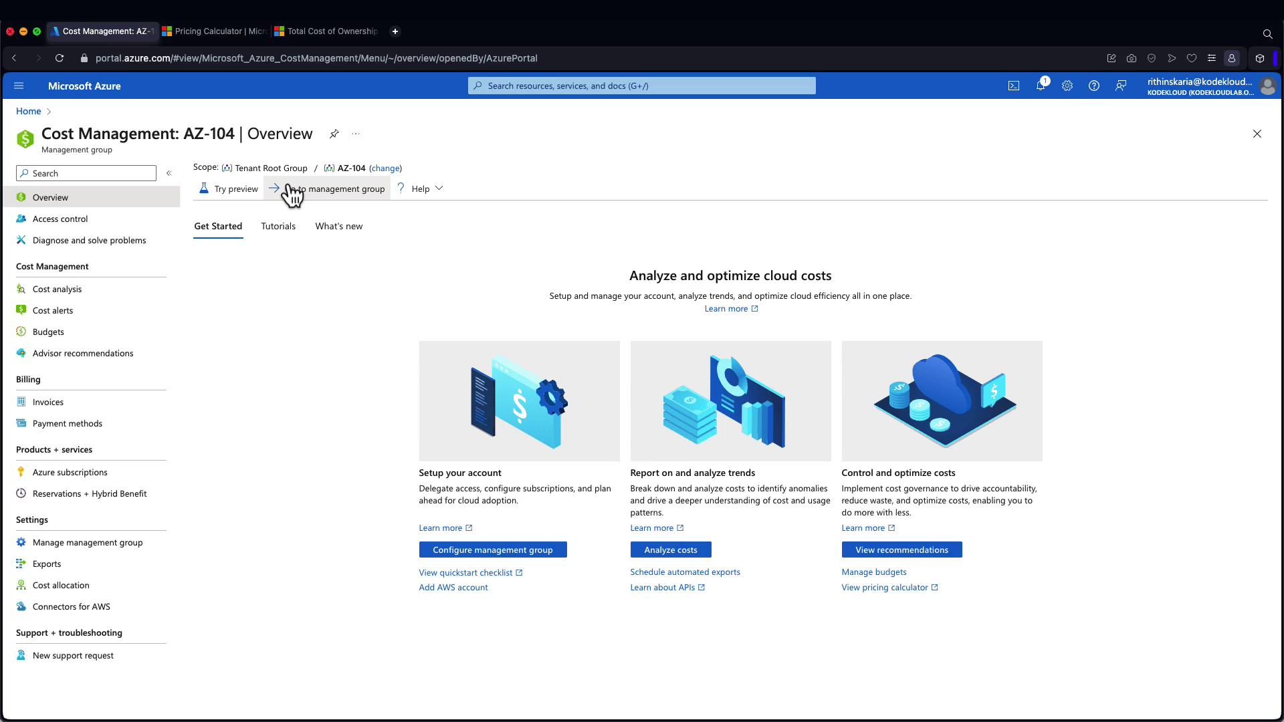Click the Analyze costs button

coord(670,550)
